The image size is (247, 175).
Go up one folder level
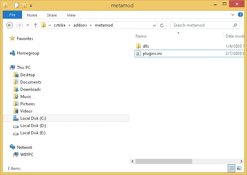click(x=36, y=25)
